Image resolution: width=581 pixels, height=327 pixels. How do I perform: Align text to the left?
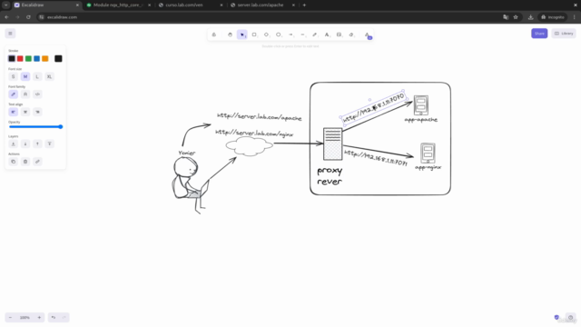[14, 112]
